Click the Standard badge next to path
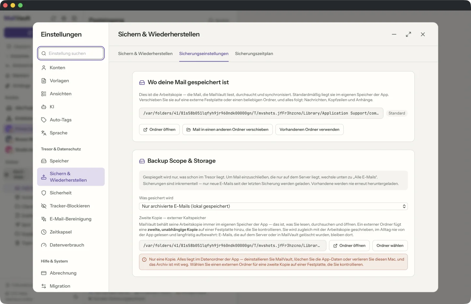Viewport: 471px width, 304px height. (x=397, y=113)
